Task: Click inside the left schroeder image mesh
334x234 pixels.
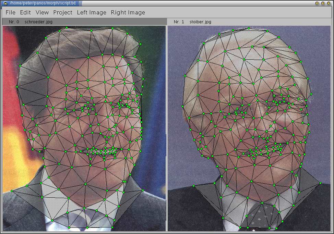Action: coord(84,128)
